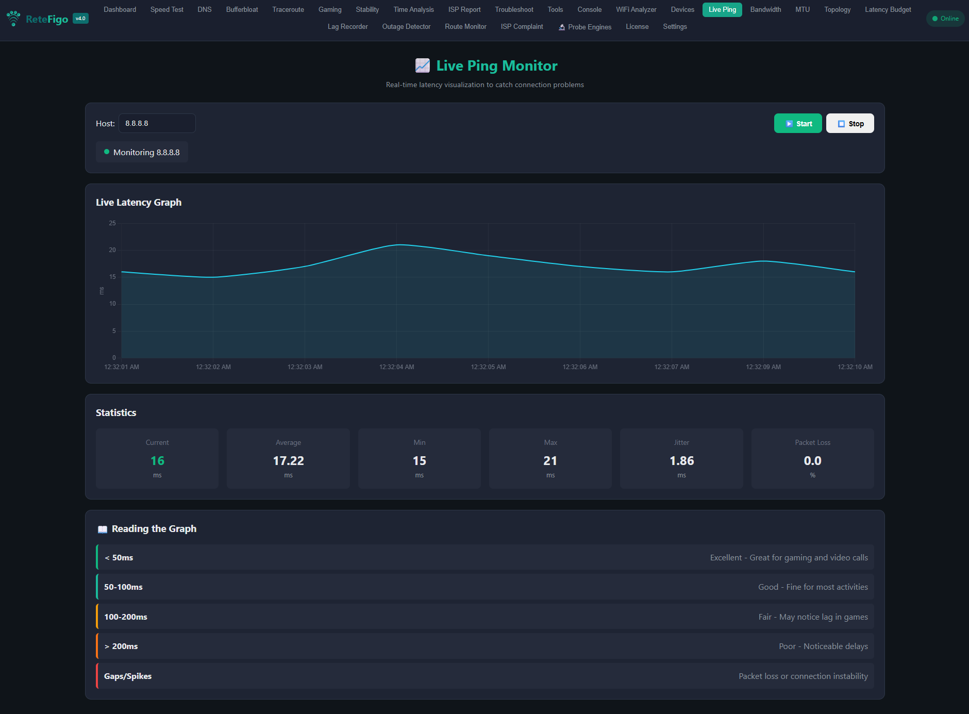Click the play icon on the Start button
The height and width of the screenshot is (714, 969).
pos(789,123)
